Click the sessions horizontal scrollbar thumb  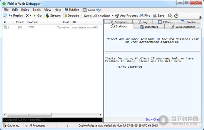(29, 115)
